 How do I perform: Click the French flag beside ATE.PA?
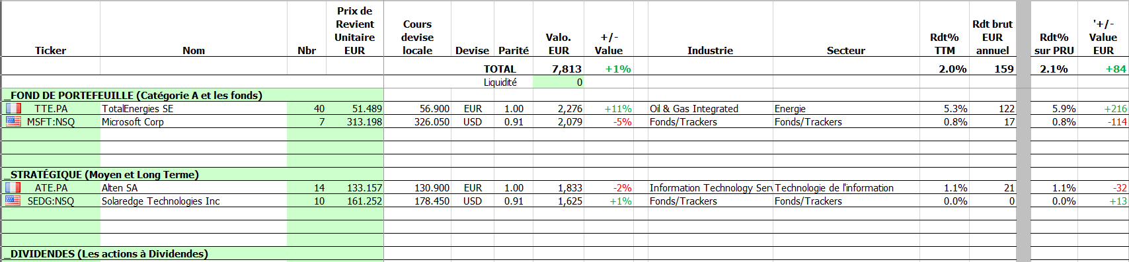click(13, 187)
